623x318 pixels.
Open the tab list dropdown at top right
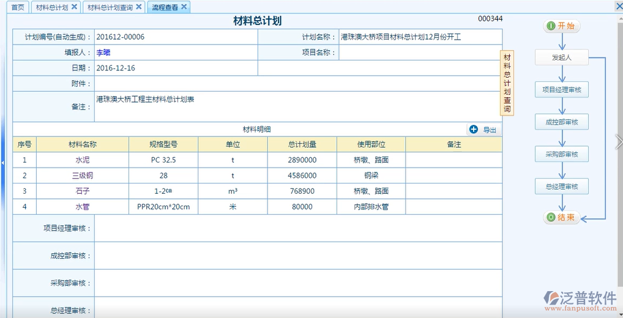click(x=618, y=6)
